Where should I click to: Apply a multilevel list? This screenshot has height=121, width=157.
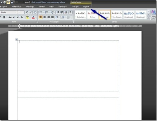pyautogui.click(x=52, y=12)
